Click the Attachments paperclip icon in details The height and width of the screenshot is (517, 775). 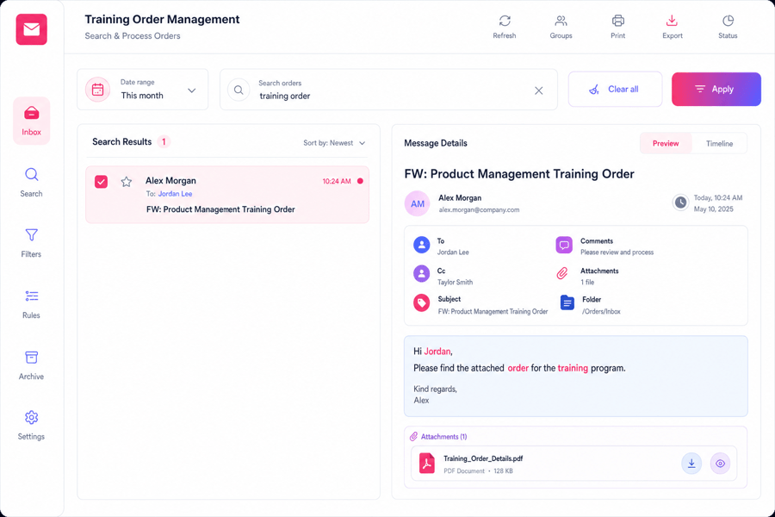(x=563, y=274)
